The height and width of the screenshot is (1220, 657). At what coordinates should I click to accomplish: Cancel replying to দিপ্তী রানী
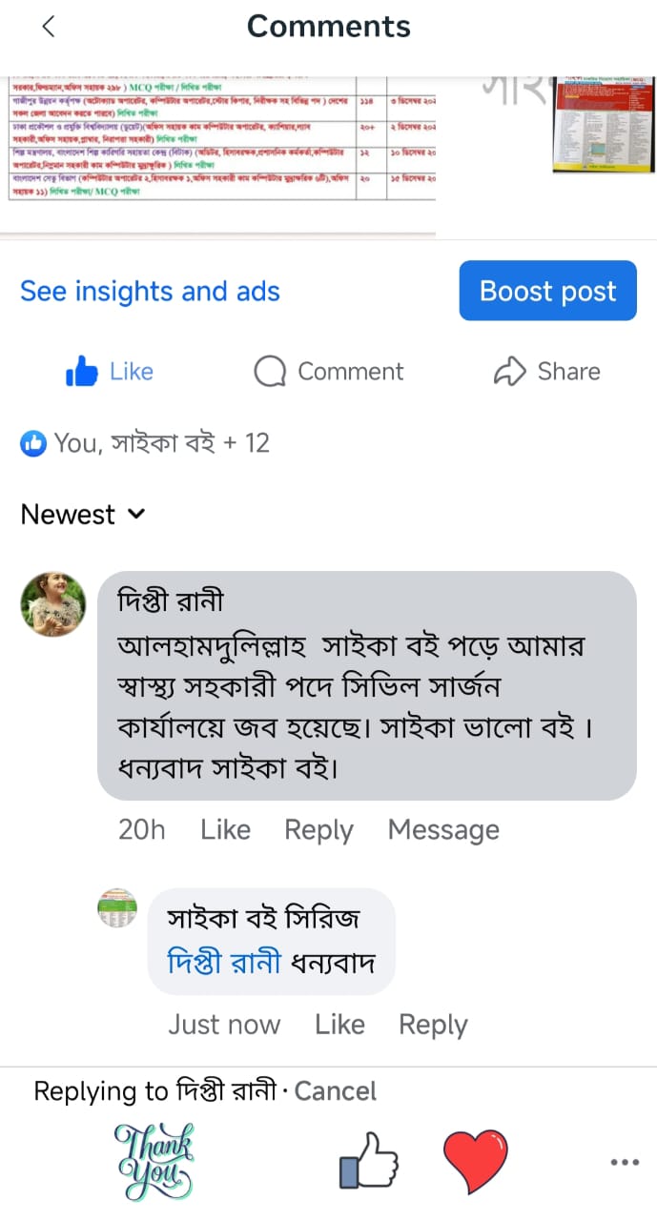[x=335, y=1091]
